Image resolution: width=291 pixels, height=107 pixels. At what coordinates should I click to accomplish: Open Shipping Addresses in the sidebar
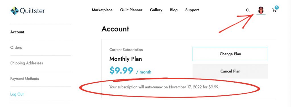coord(26,63)
